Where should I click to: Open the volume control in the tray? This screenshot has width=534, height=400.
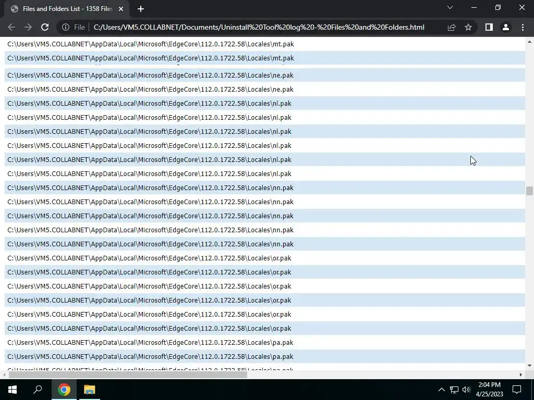click(x=466, y=390)
